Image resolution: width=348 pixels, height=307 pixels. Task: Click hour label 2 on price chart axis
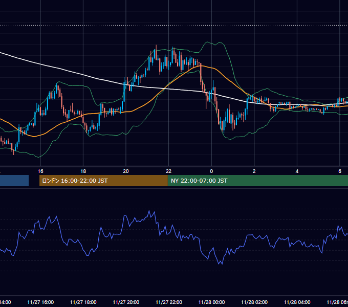[254, 171]
